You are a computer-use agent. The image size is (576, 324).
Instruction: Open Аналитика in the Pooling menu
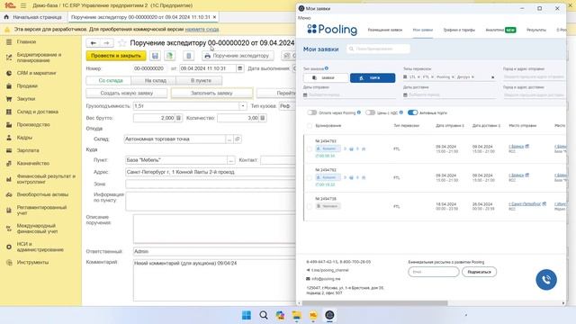coord(500,30)
